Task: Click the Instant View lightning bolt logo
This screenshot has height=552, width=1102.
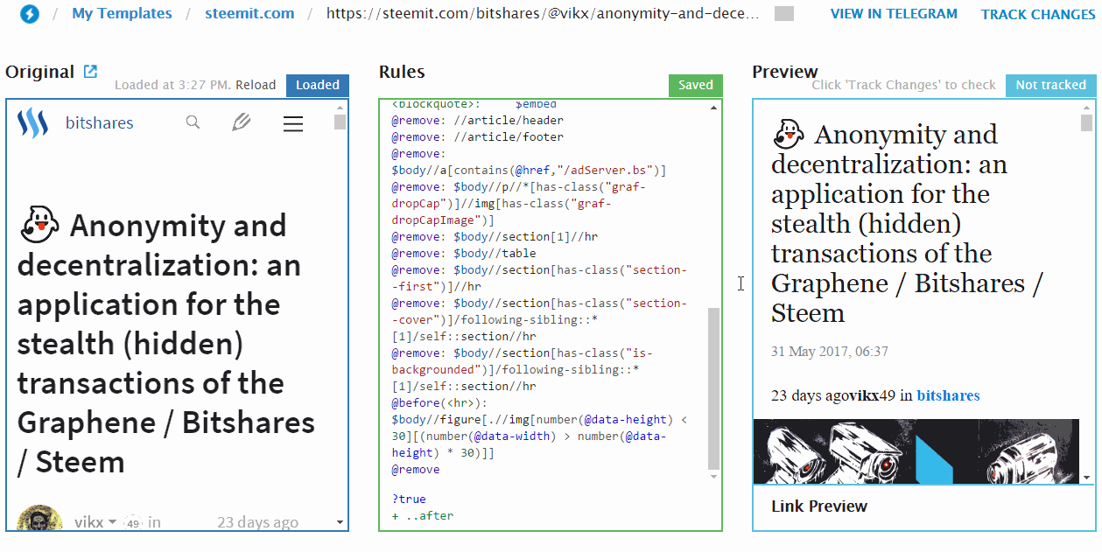Action: 30,14
